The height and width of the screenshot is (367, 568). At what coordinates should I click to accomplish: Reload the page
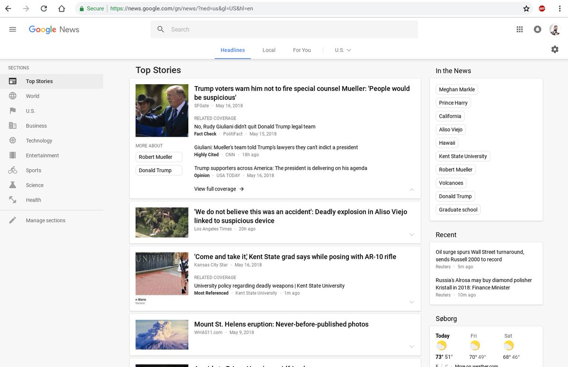click(44, 9)
